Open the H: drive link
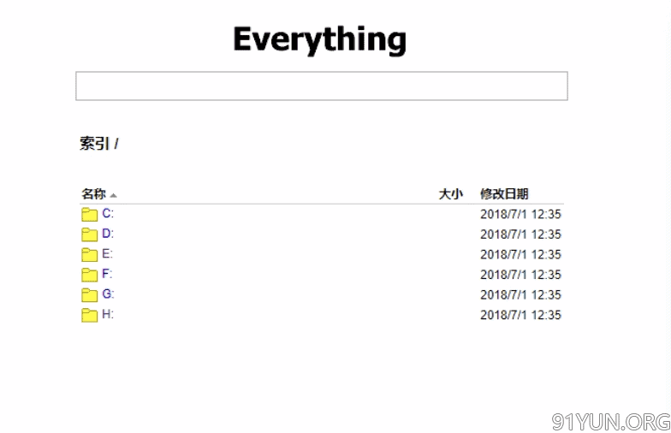671x433 pixels. [108, 313]
